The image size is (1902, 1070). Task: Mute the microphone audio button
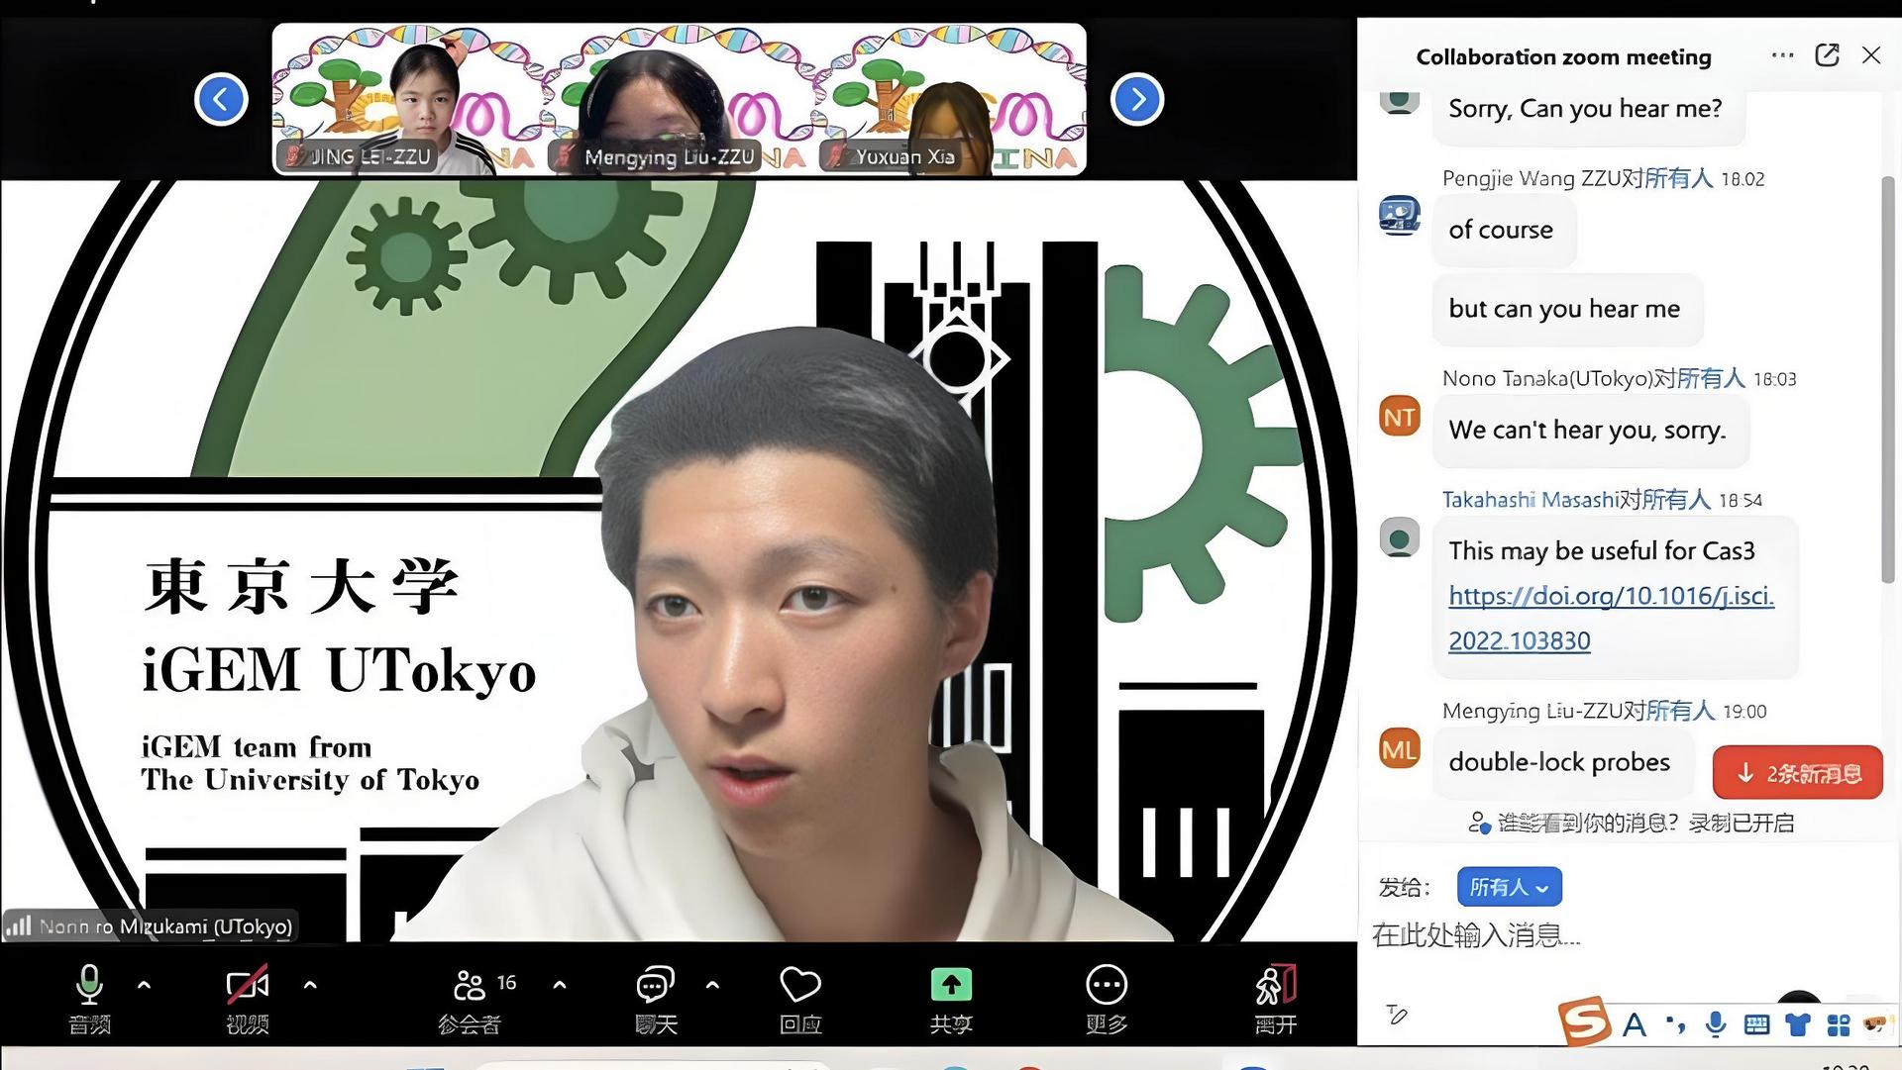89,985
